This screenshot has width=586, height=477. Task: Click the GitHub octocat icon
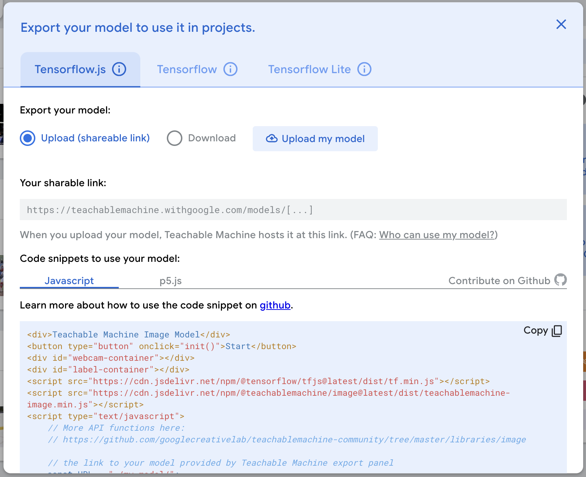(560, 280)
